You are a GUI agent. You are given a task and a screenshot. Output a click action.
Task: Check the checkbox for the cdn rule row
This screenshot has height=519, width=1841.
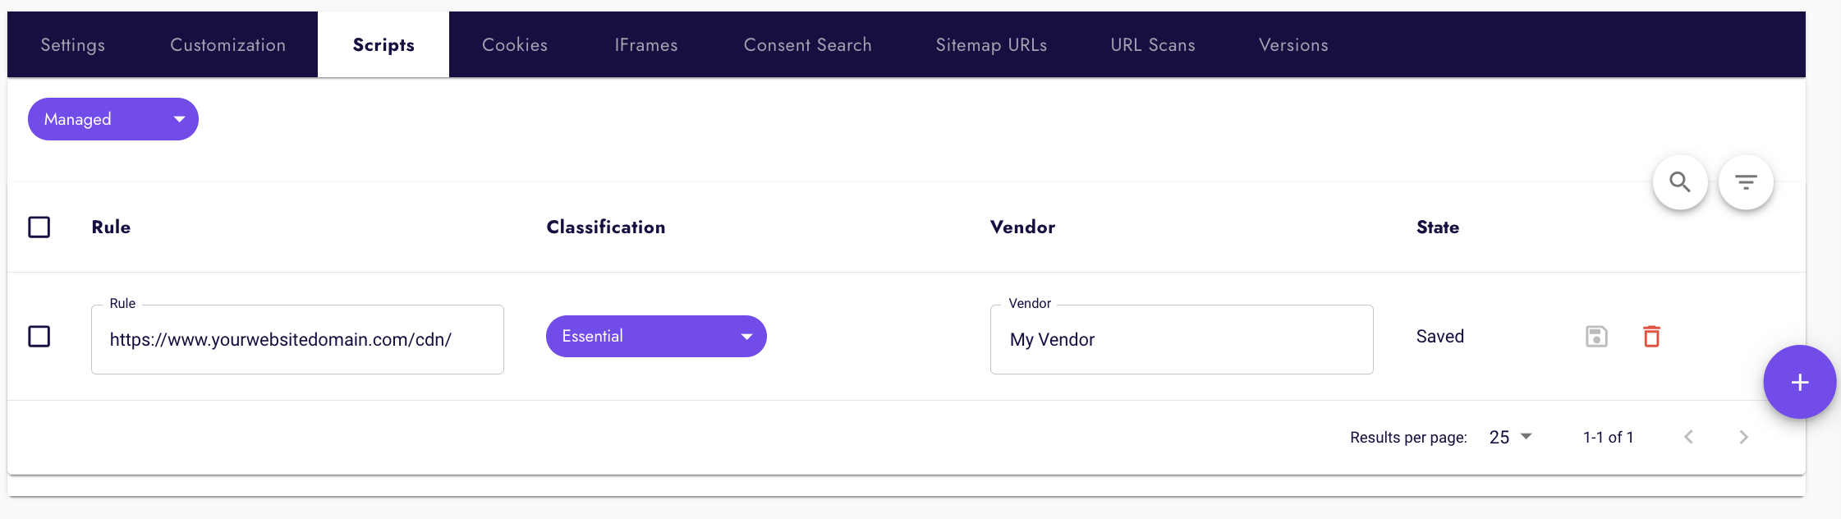tap(39, 337)
